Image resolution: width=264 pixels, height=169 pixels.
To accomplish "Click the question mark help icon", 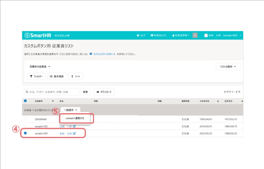I will pyautogui.click(x=91, y=54).
